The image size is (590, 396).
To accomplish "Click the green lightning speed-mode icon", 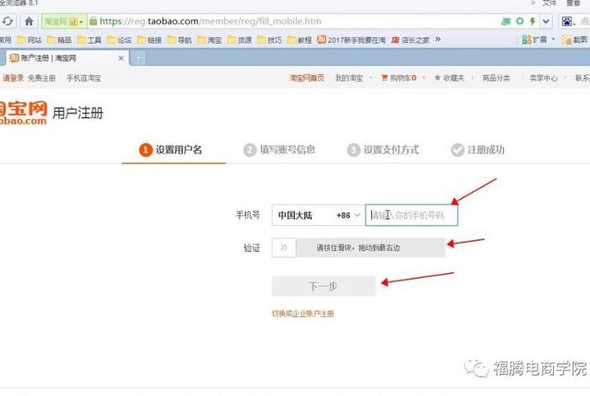I will point(533,21).
